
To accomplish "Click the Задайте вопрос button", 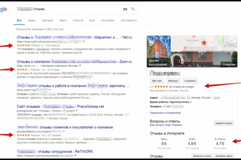I will (224, 123).
